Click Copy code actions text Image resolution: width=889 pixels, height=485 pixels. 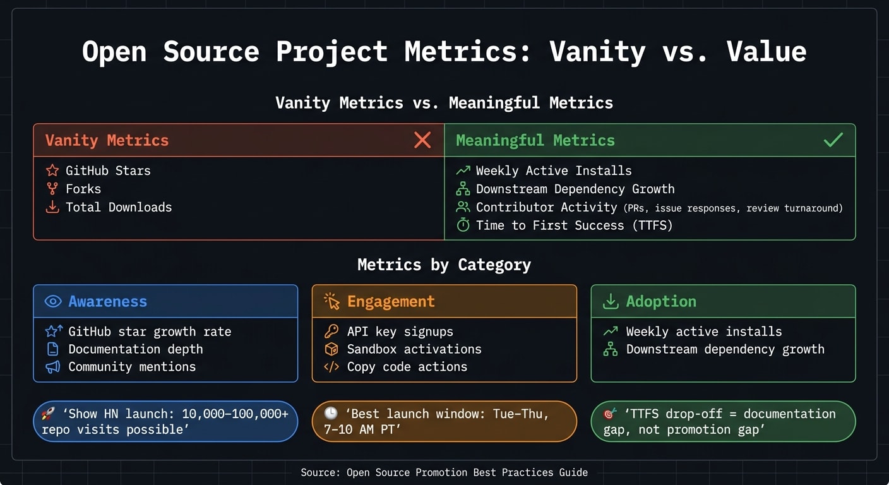[x=407, y=367]
